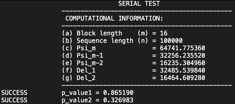Click the COMPUTATIONAL INFORMATION label
235x104 pixels.
click(114, 19)
